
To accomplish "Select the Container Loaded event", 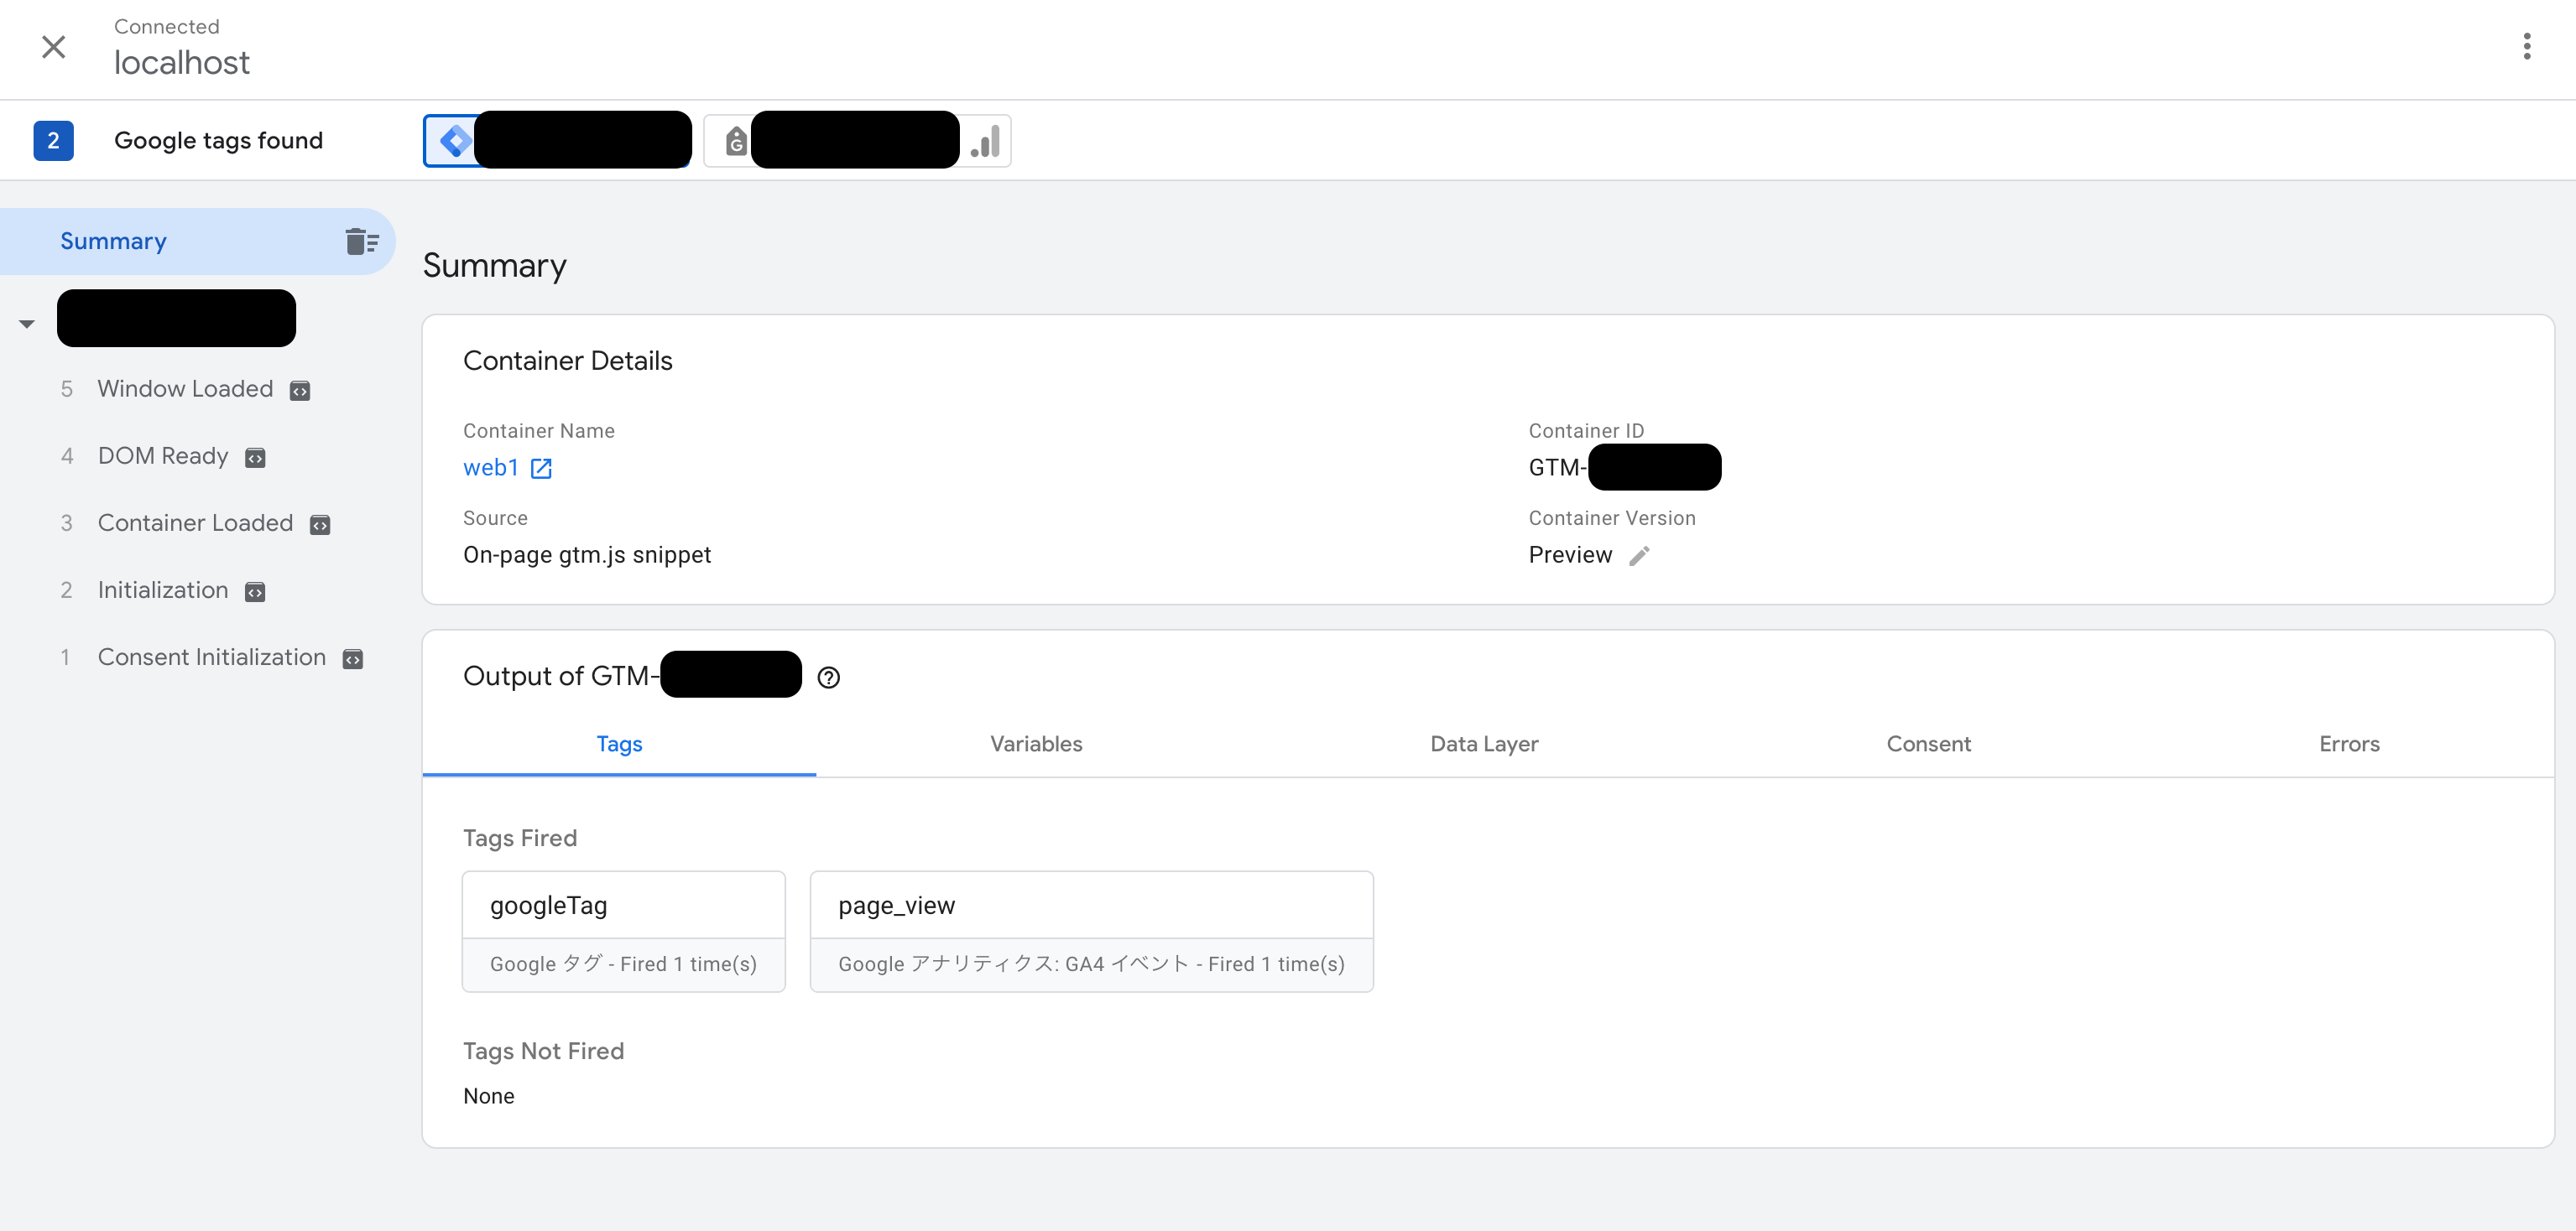I will click(195, 523).
